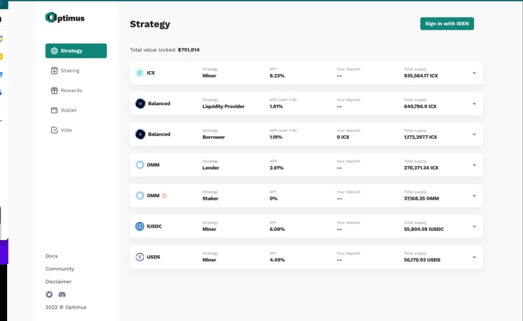Click the Lender strategy label
Viewport: 523px width, 321px height.
(211, 168)
